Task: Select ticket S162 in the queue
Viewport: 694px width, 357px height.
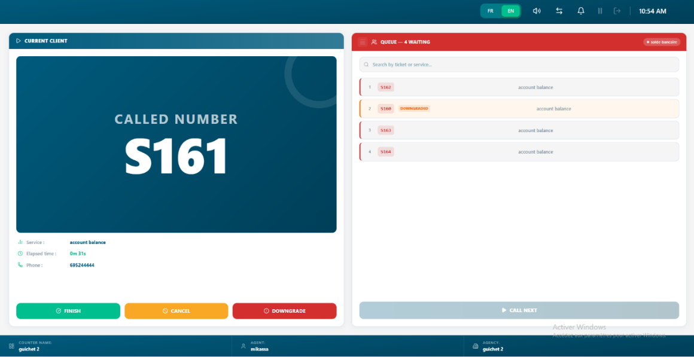Action: tap(519, 87)
